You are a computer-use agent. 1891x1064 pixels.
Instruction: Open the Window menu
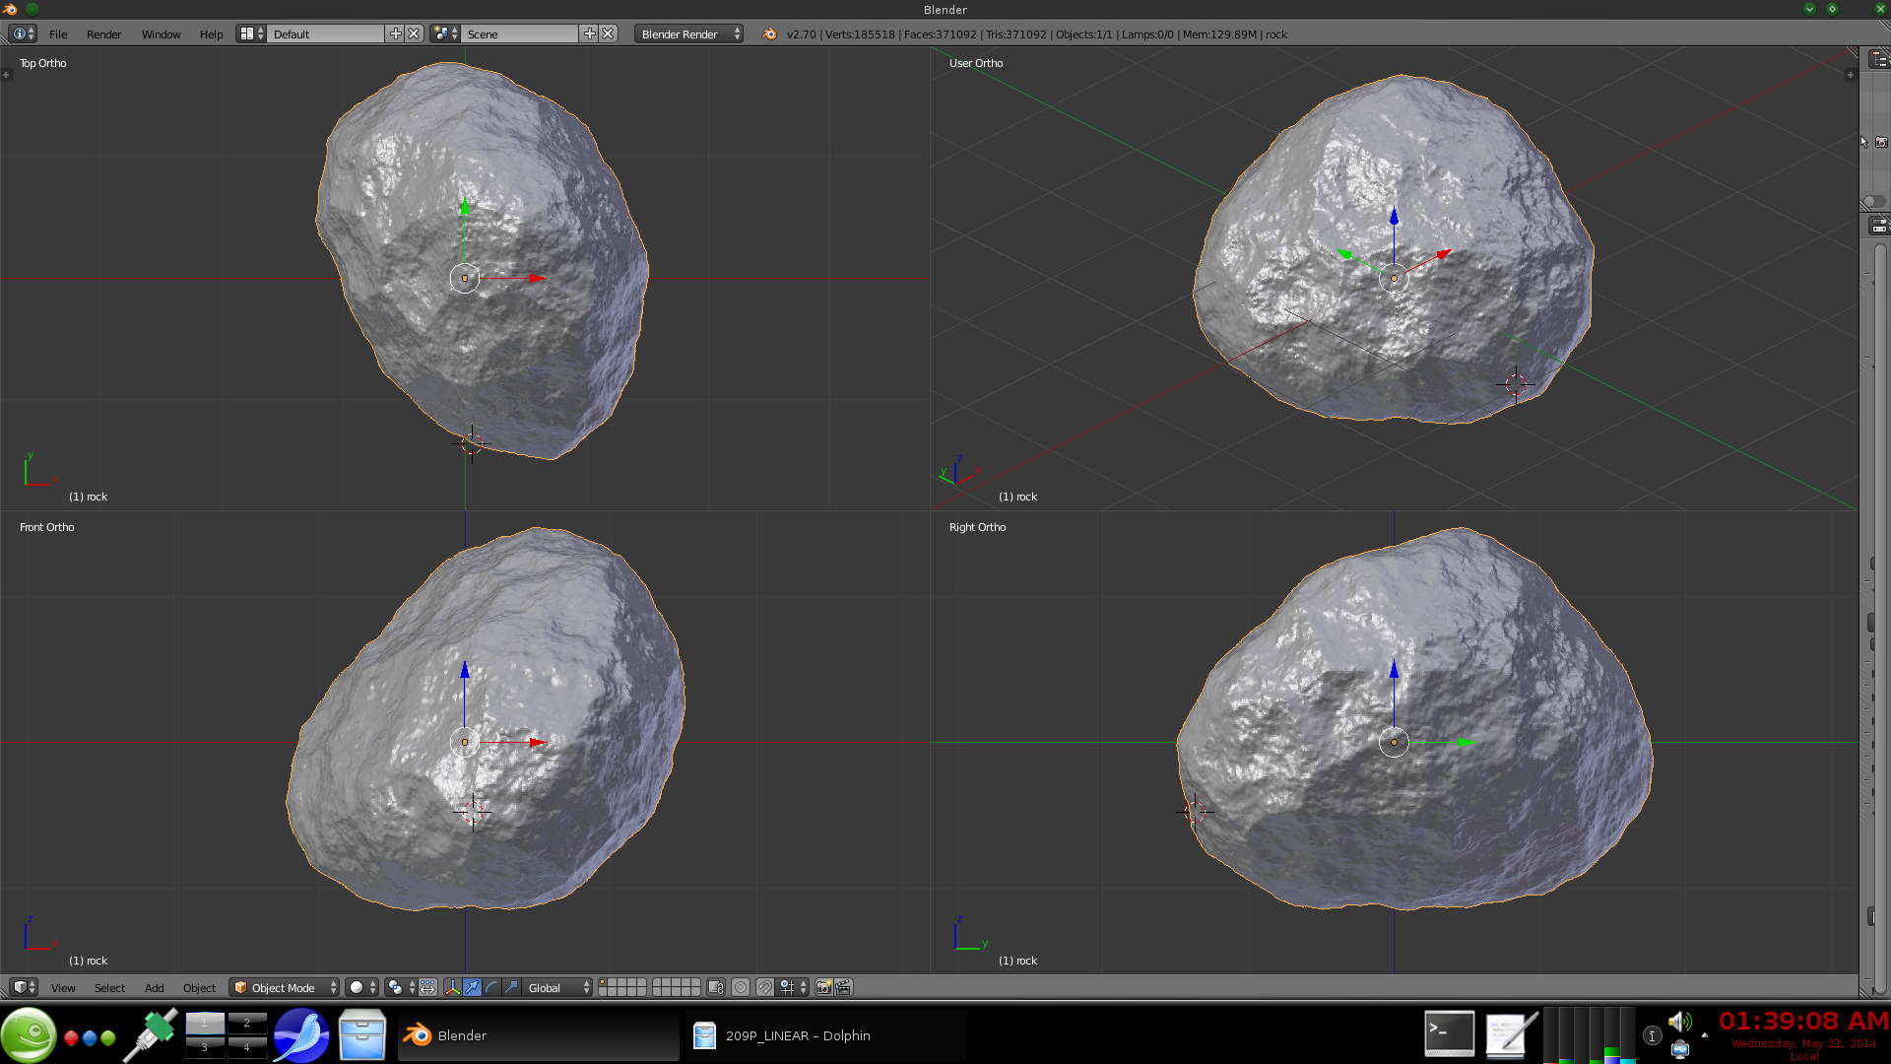(x=161, y=33)
